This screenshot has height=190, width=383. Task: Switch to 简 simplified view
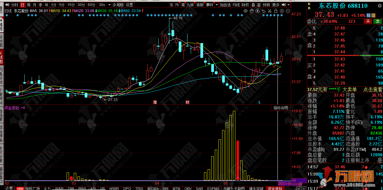pyautogui.click(x=183, y=5)
